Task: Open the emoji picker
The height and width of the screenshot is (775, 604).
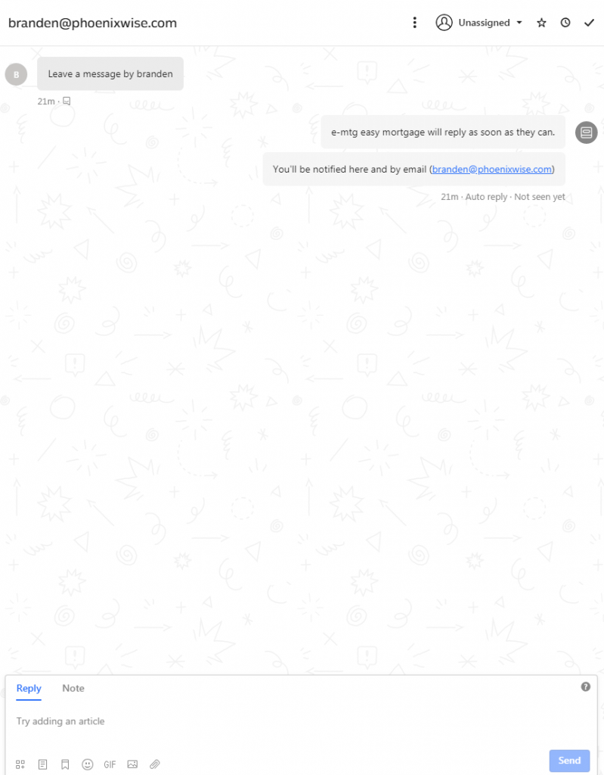Action: [x=88, y=764]
